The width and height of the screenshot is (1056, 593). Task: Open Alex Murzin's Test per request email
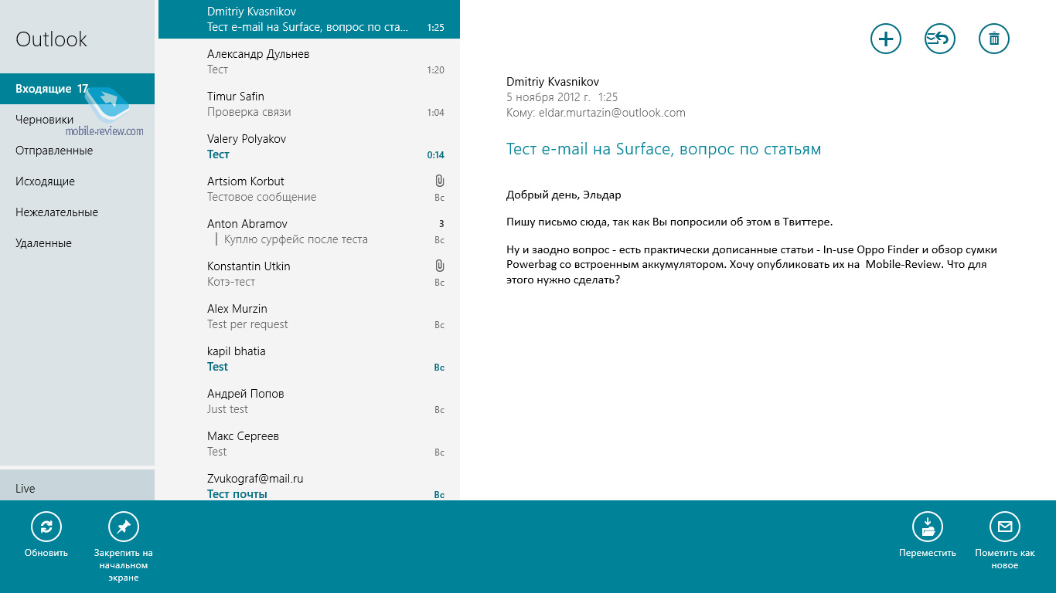(x=309, y=317)
